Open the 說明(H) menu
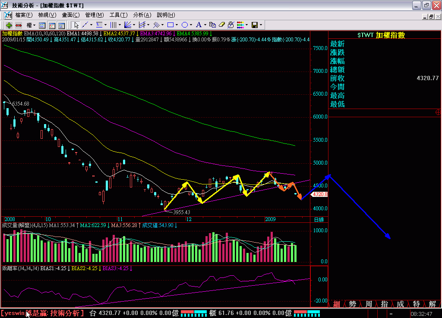The width and height of the screenshot is (442, 318). pyautogui.click(x=166, y=15)
